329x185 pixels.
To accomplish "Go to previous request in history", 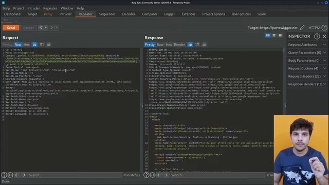I will tap(41, 27).
